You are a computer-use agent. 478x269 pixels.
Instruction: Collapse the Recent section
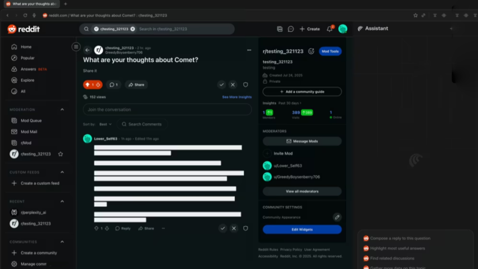click(x=62, y=201)
